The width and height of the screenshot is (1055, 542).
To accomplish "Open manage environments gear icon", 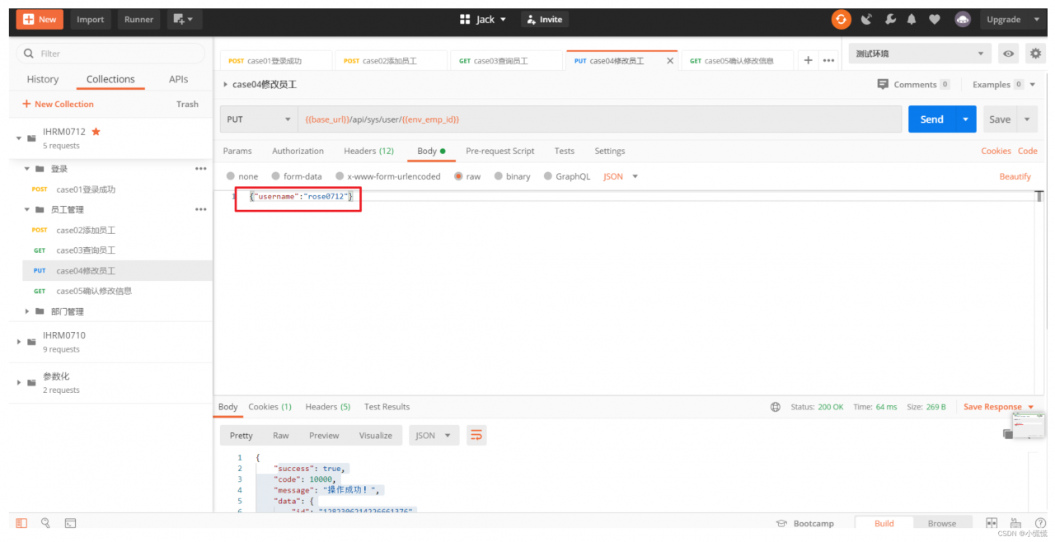I will [x=1035, y=54].
